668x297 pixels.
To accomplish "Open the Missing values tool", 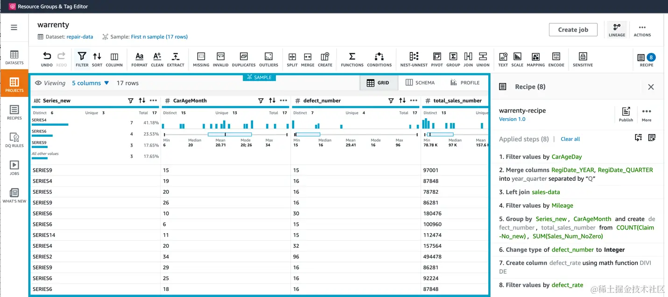I will pos(201,59).
